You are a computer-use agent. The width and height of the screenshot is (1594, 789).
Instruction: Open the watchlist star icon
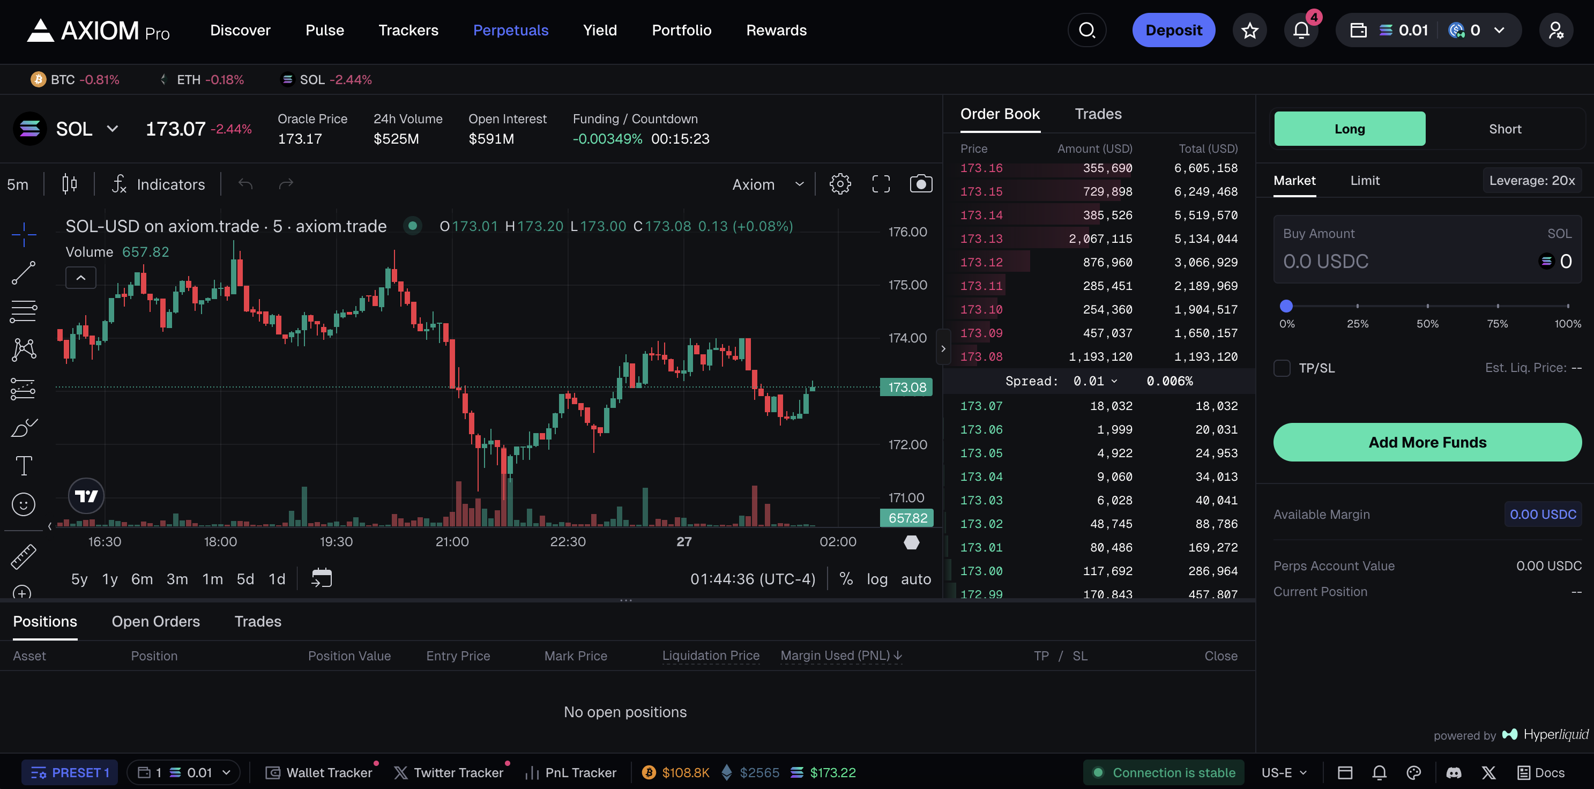pyautogui.click(x=1249, y=31)
